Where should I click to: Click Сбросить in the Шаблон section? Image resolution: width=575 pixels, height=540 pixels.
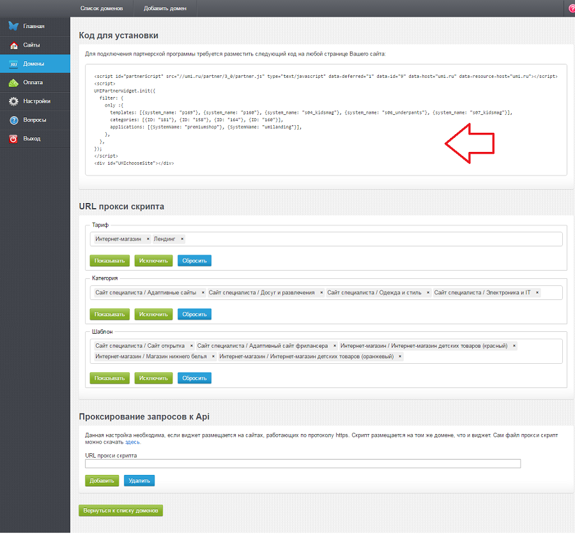(194, 378)
